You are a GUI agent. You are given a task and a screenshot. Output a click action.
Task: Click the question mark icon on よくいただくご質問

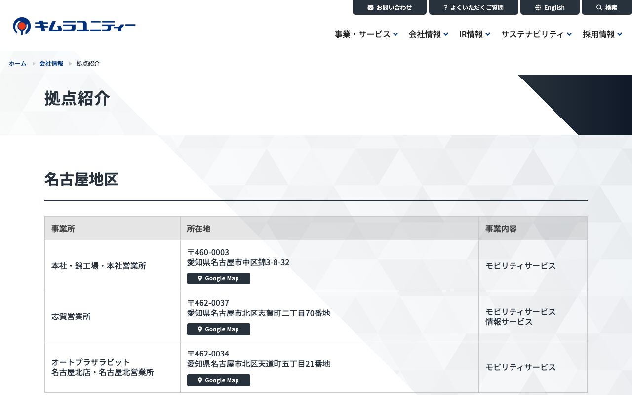pyautogui.click(x=446, y=7)
